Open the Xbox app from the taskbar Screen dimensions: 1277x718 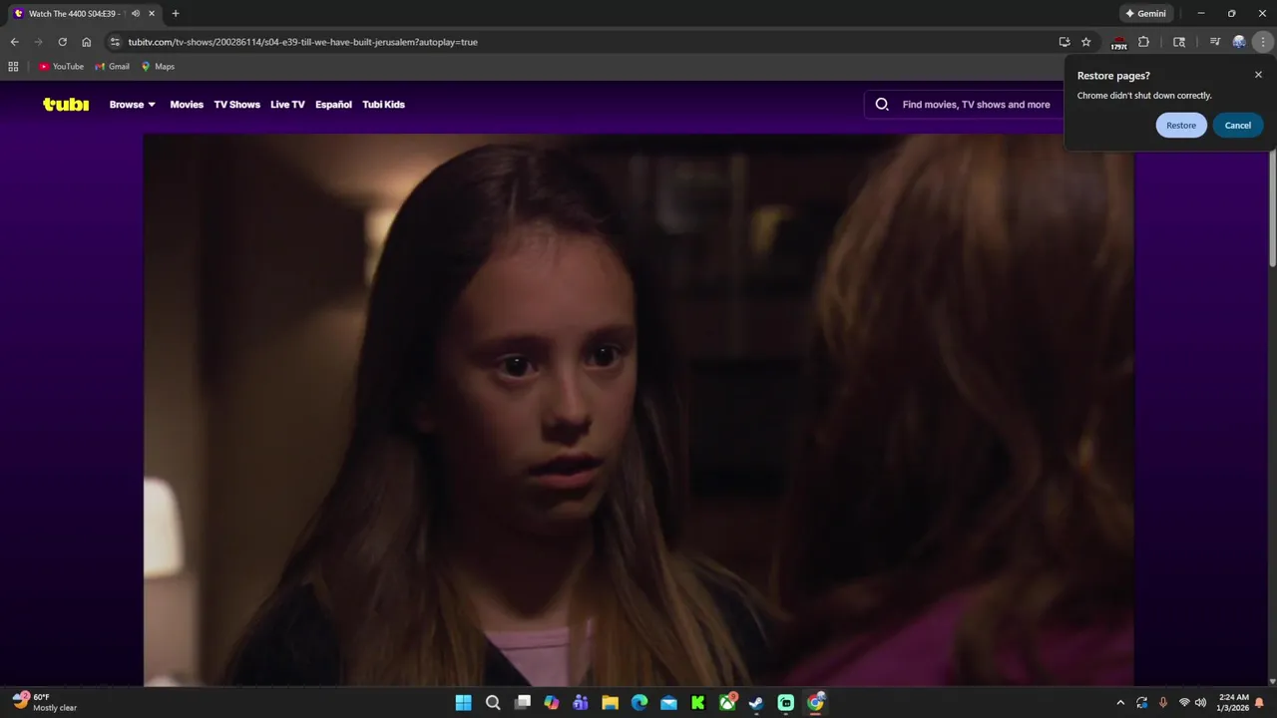point(727,703)
